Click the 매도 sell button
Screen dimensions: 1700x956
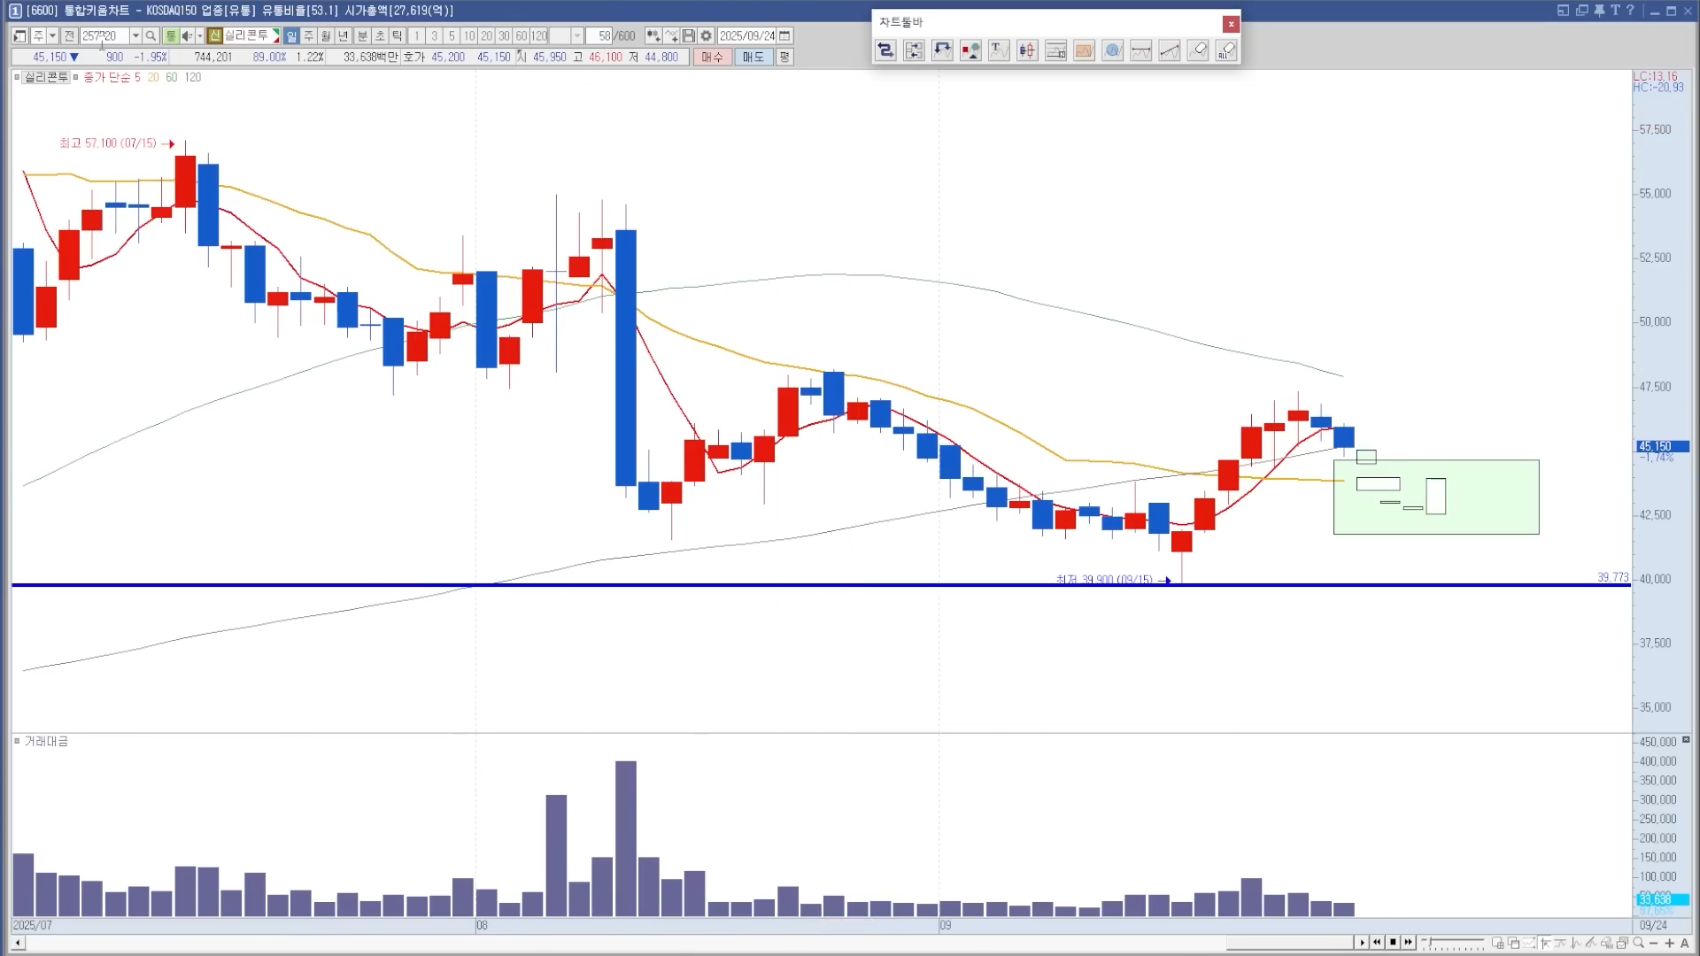coord(753,57)
